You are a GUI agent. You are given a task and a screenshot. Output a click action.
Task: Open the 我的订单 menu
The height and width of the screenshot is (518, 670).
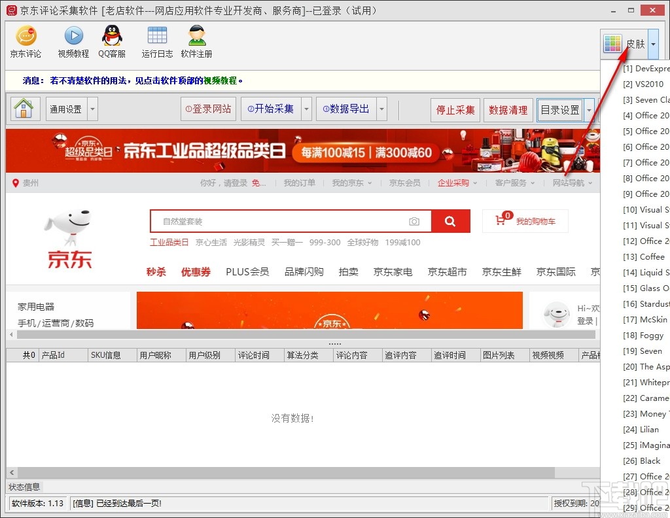[x=299, y=183]
